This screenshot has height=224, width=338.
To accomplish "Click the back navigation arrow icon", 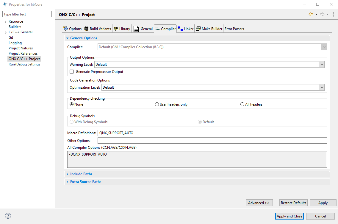I will [311, 14].
